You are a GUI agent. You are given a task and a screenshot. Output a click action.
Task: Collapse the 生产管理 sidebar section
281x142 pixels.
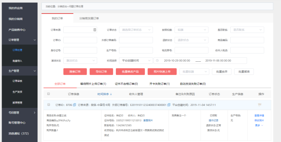coord(20,71)
